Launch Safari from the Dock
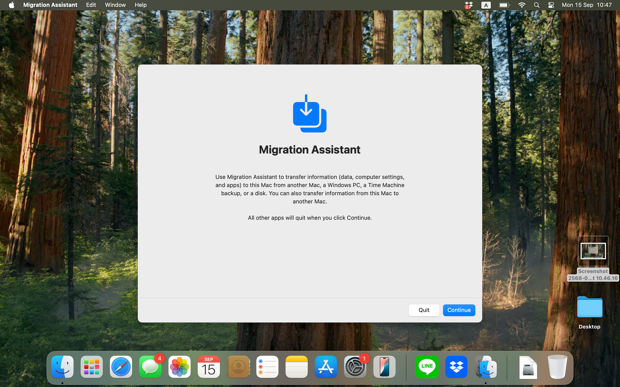This screenshot has width=620, height=387. [121, 367]
